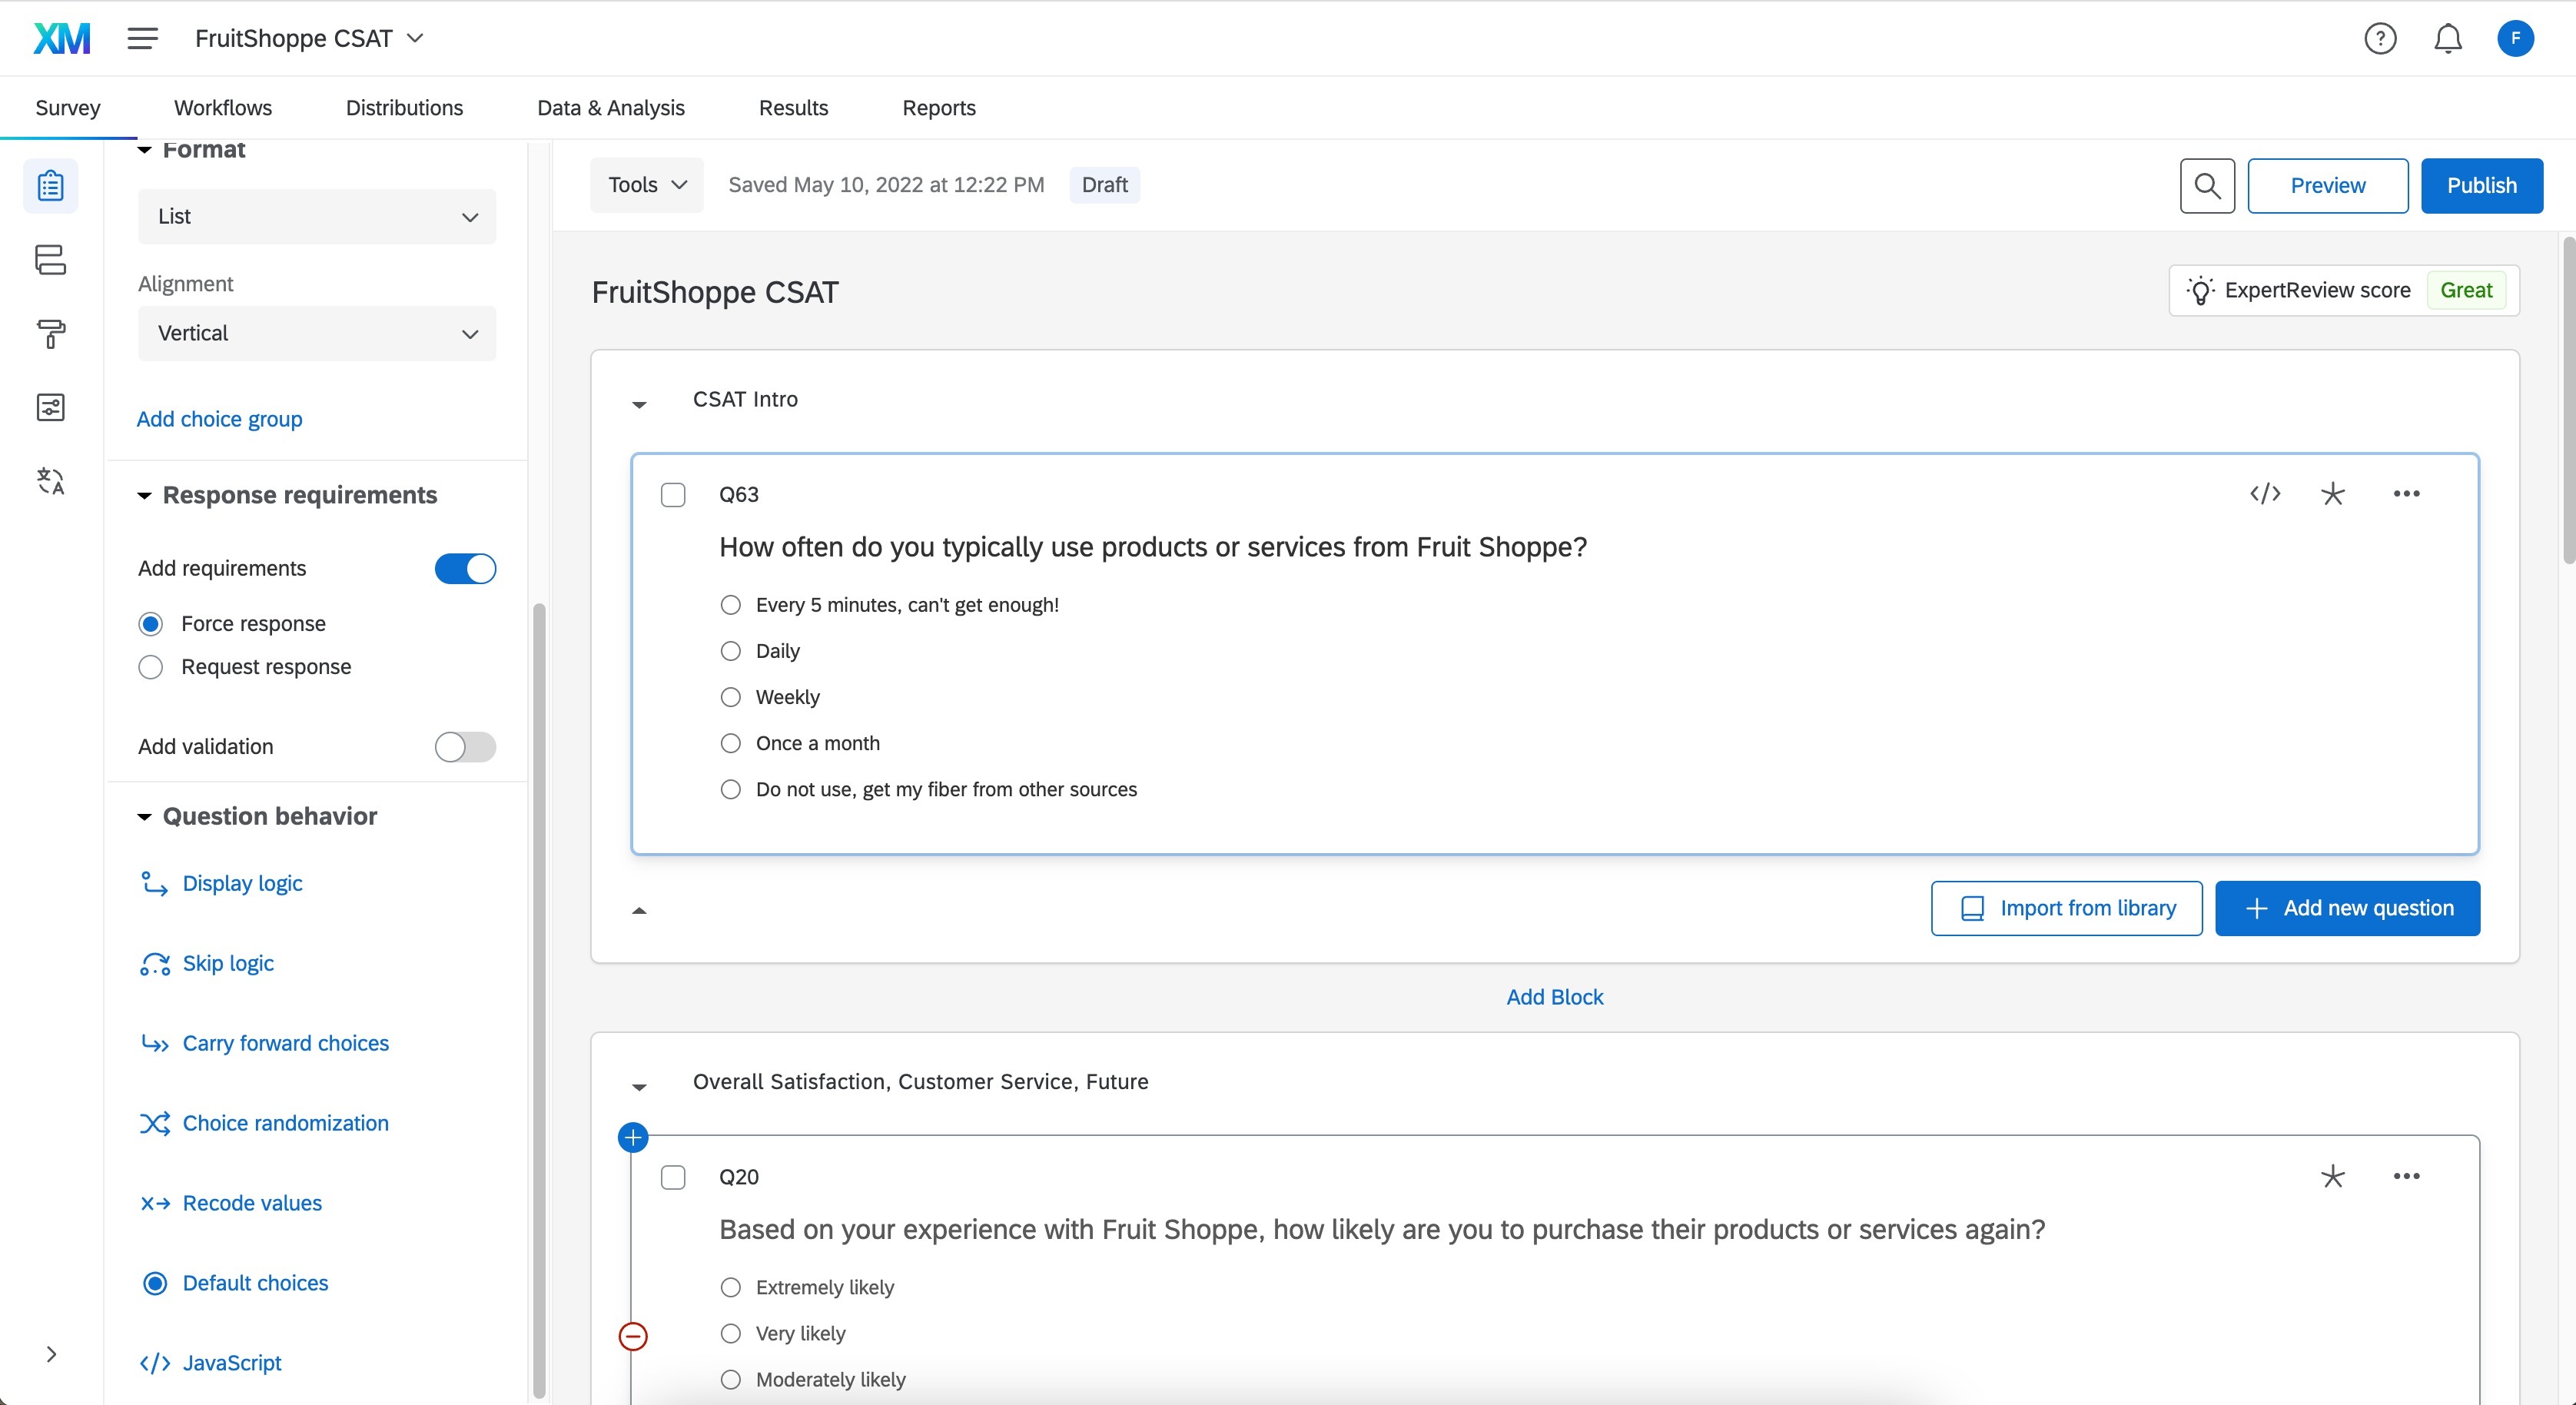The height and width of the screenshot is (1405, 2576).
Task: Select the survey builder clipboard icon
Action: [x=50, y=186]
